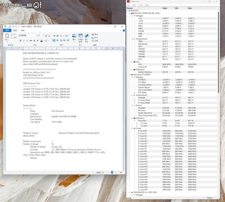Click the HWMonitor vertical scrollbar

point(218,52)
